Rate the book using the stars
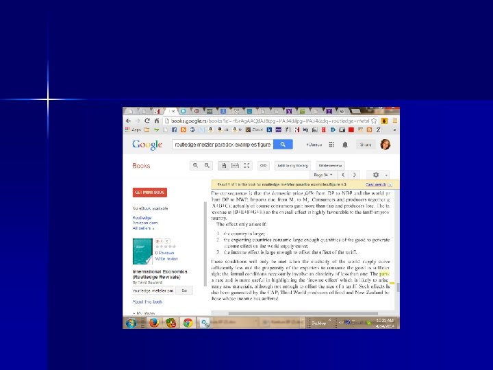Viewport: 493px width, 370px height. [x=166, y=247]
